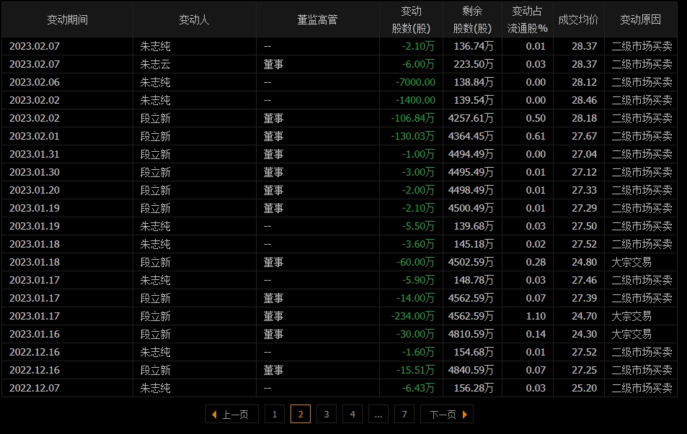Click the 董监高管 column header

[x=318, y=19]
